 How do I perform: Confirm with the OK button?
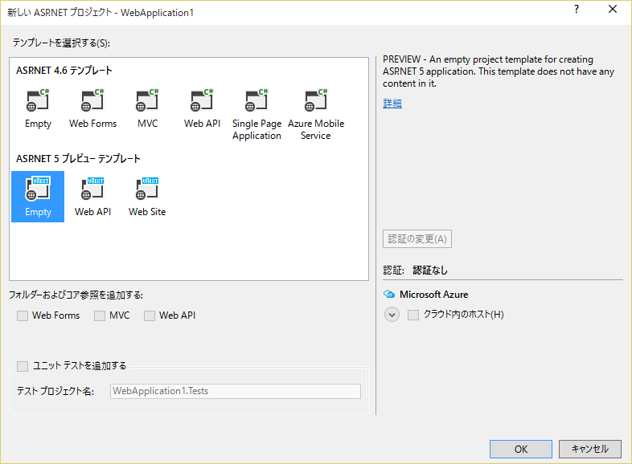pyautogui.click(x=521, y=449)
